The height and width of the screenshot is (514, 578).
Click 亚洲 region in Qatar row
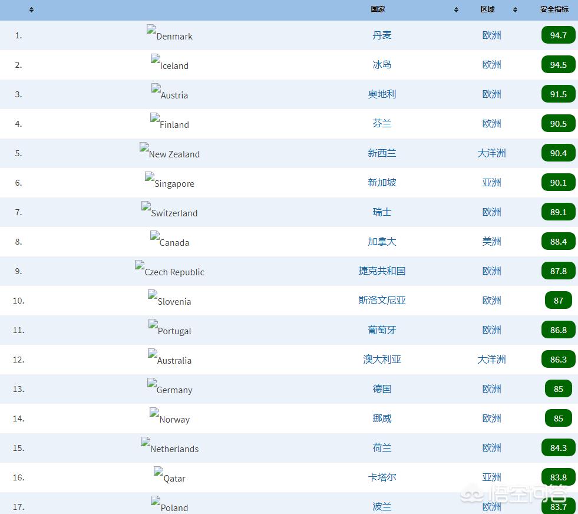[491, 478]
